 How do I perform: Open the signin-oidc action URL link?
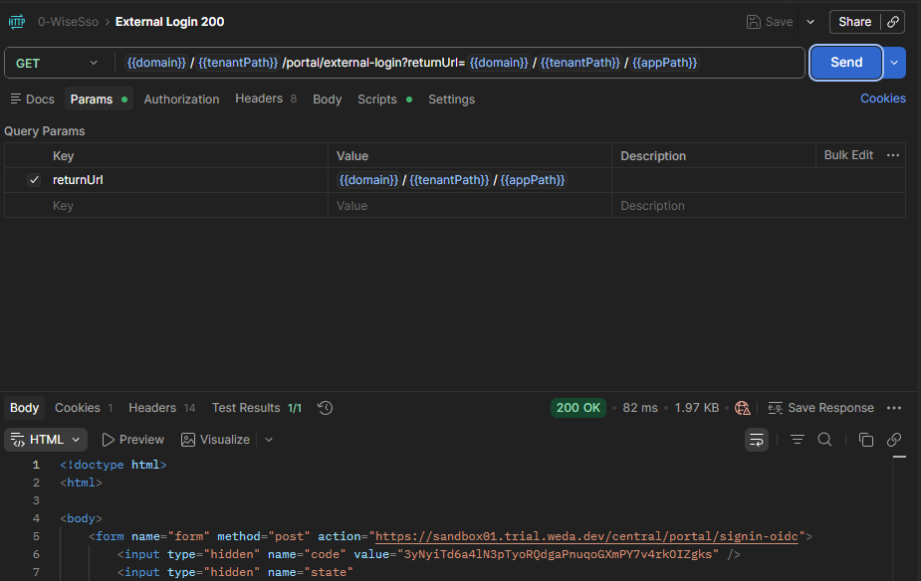tap(586, 536)
